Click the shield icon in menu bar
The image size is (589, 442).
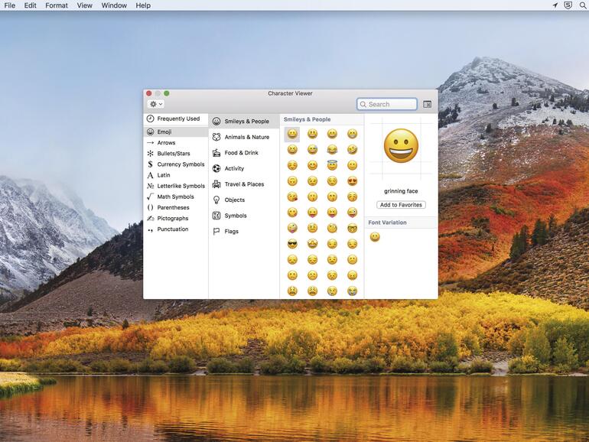coord(568,5)
